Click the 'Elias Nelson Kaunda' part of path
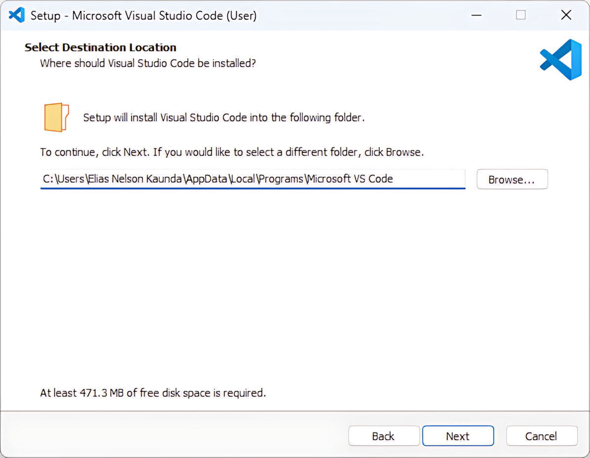The width and height of the screenshot is (590, 458). tap(136, 179)
